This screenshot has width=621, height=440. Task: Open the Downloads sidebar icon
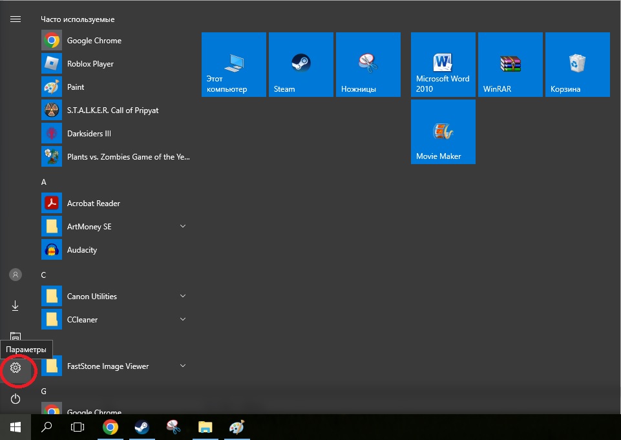(x=15, y=306)
